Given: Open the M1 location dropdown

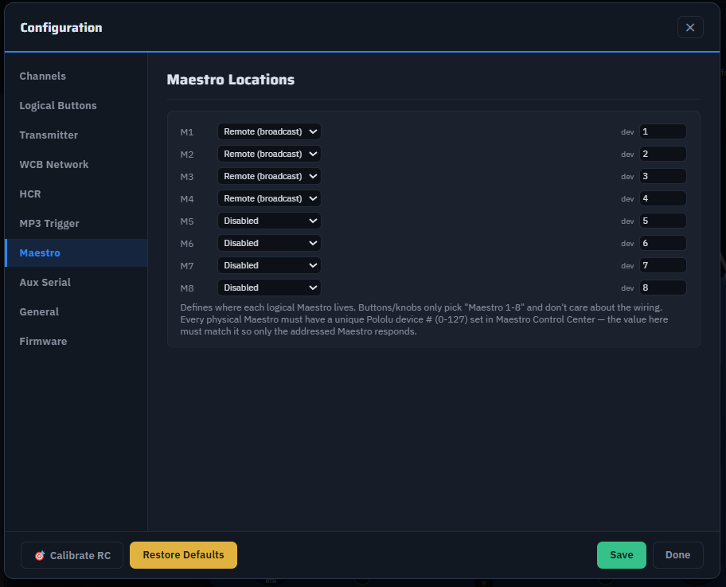Looking at the screenshot, I should 270,131.
